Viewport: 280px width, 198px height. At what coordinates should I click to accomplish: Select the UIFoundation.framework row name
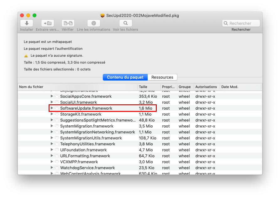pyautogui.click(x=83, y=150)
